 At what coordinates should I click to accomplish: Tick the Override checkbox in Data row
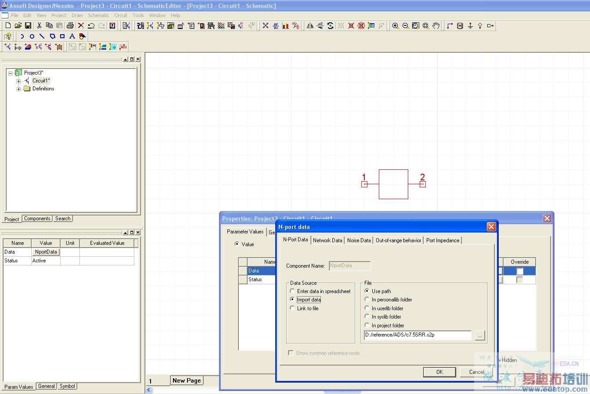(x=519, y=271)
